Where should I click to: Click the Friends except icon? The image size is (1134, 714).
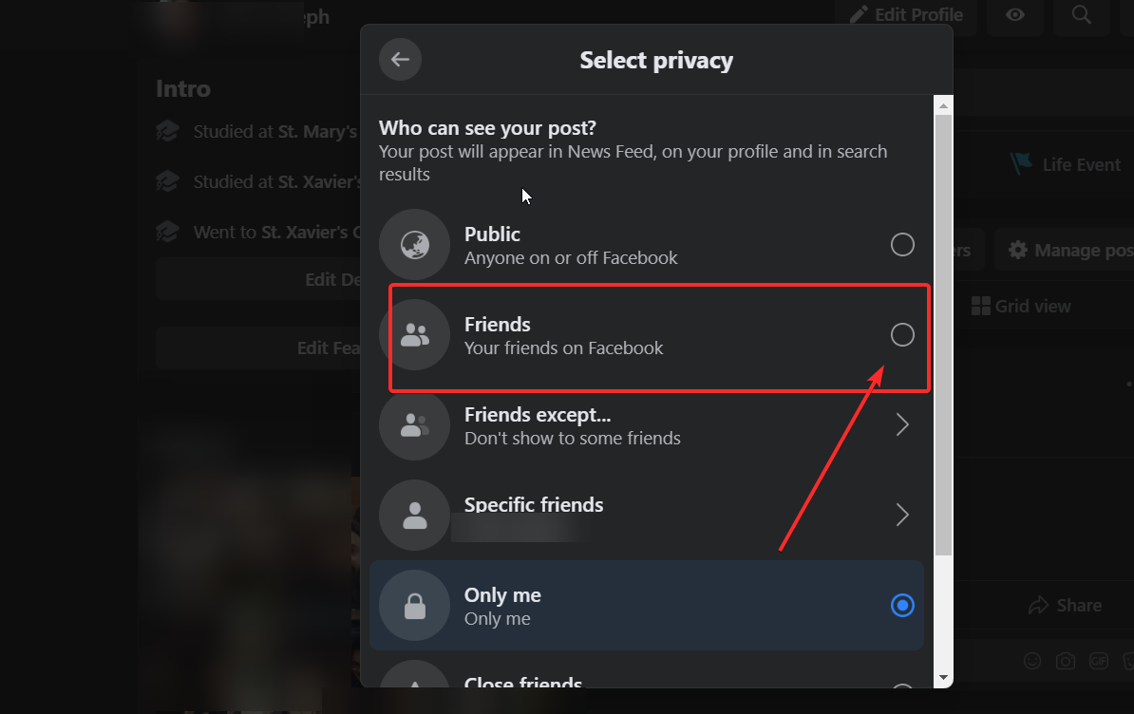414,425
